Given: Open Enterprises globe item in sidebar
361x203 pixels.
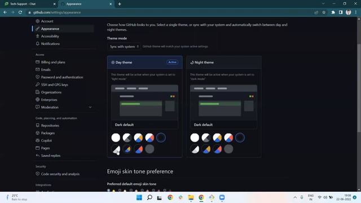Looking at the screenshot, I should [49, 100].
